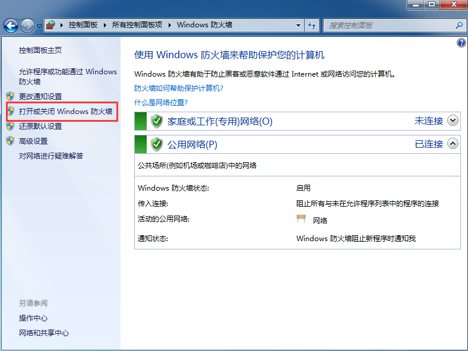Image resolution: width=468 pixels, height=351 pixels.
Task: Click the 公共场所(例如机场或咖啡店)中的网络 description
Action: [x=197, y=166]
